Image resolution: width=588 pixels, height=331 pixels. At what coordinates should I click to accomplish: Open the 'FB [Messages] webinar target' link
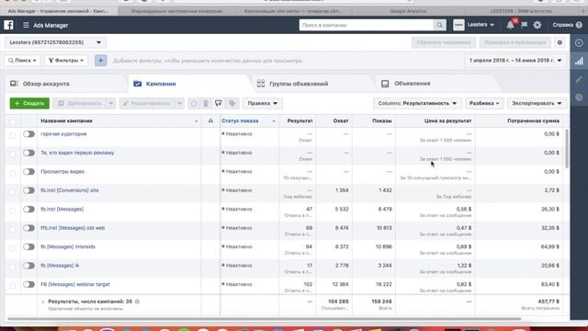pos(75,284)
